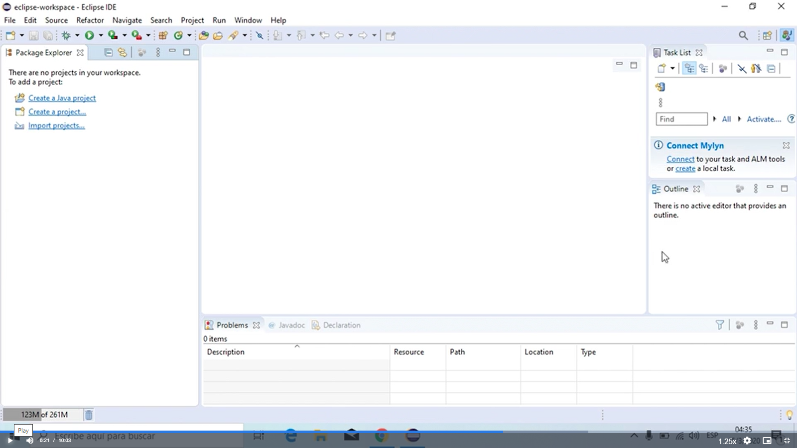Click the video Play button
This screenshot has width=797, height=448.
tap(9, 441)
